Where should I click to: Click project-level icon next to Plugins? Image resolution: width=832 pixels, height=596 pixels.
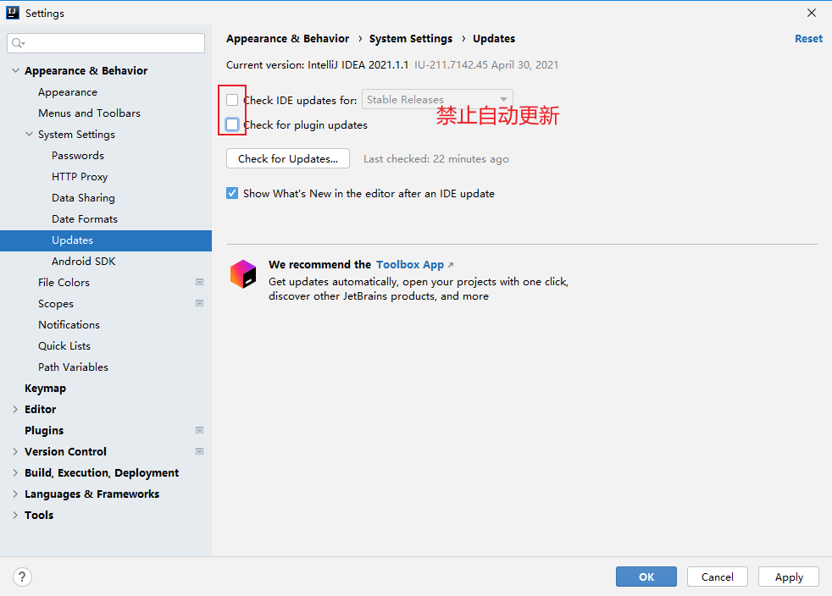[x=199, y=430]
